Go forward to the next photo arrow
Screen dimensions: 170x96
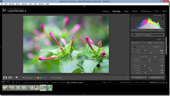coord(20,83)
